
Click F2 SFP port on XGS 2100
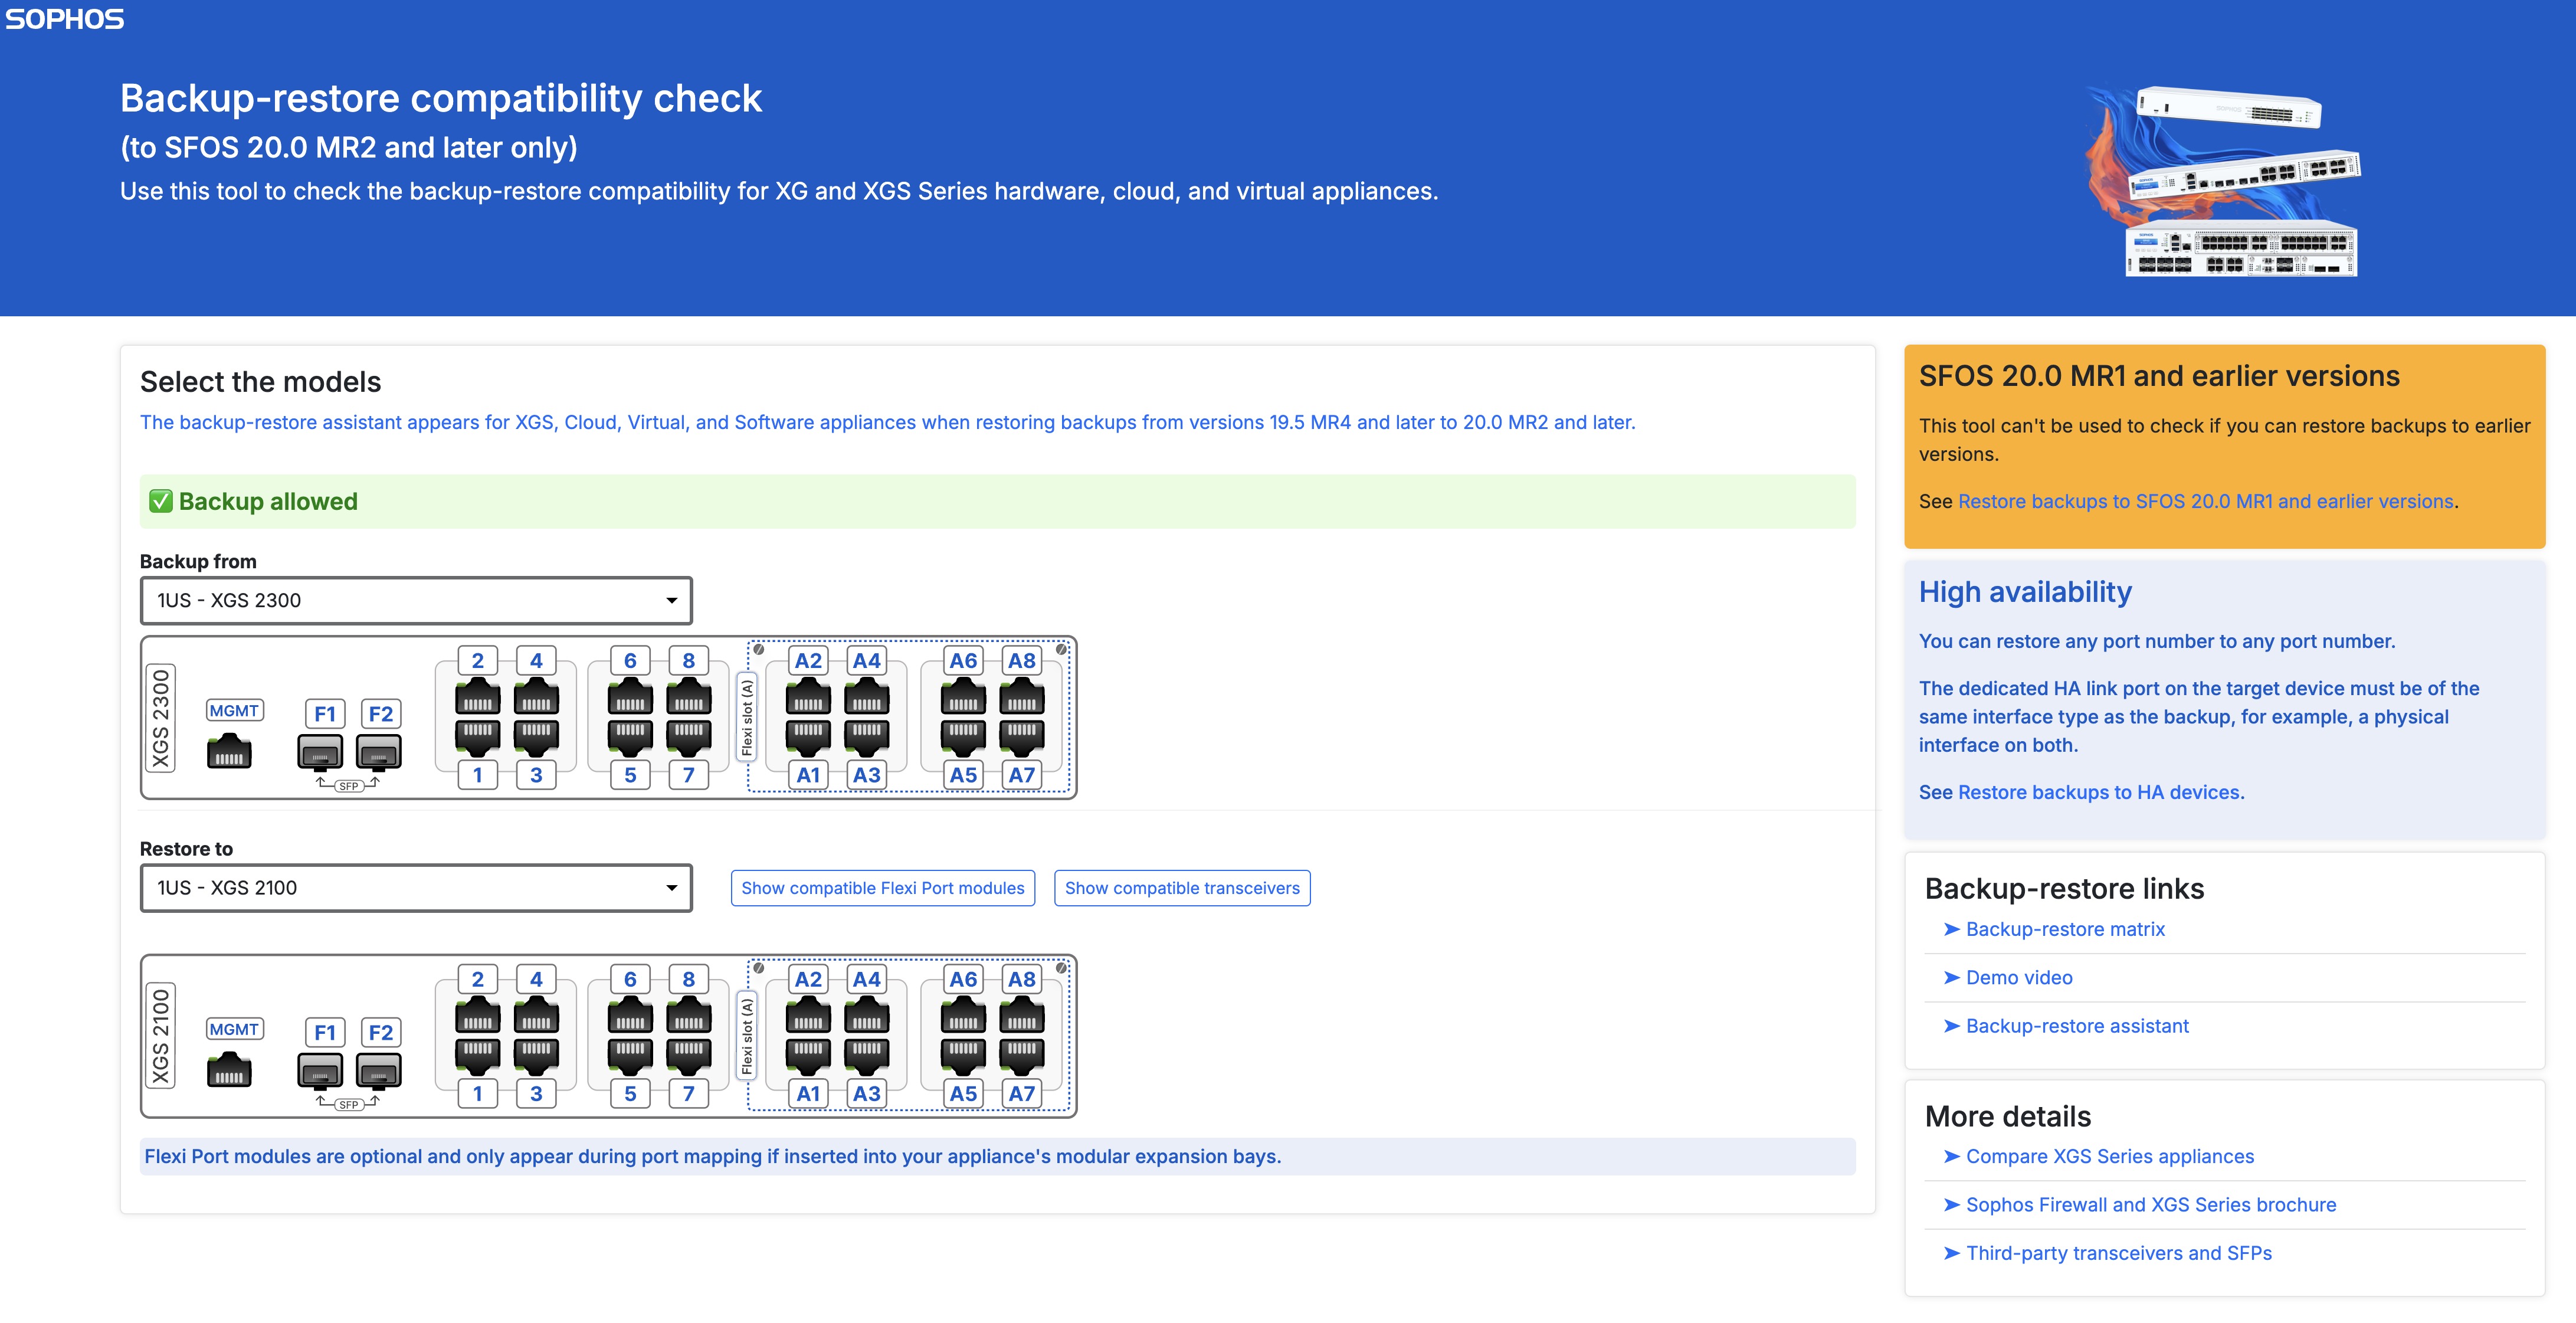pos(379,1070)
